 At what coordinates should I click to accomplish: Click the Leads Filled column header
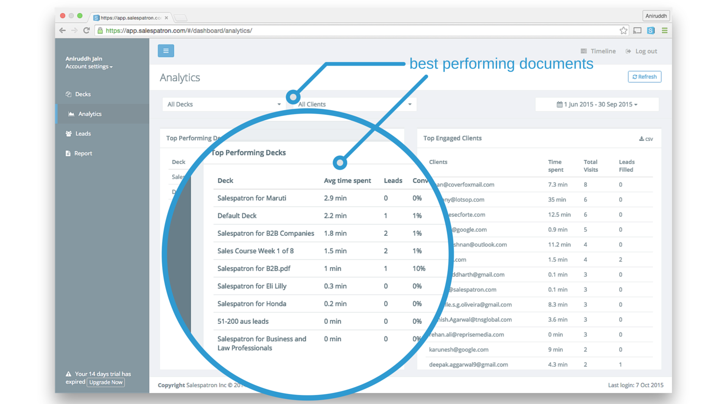pos(627,166)
